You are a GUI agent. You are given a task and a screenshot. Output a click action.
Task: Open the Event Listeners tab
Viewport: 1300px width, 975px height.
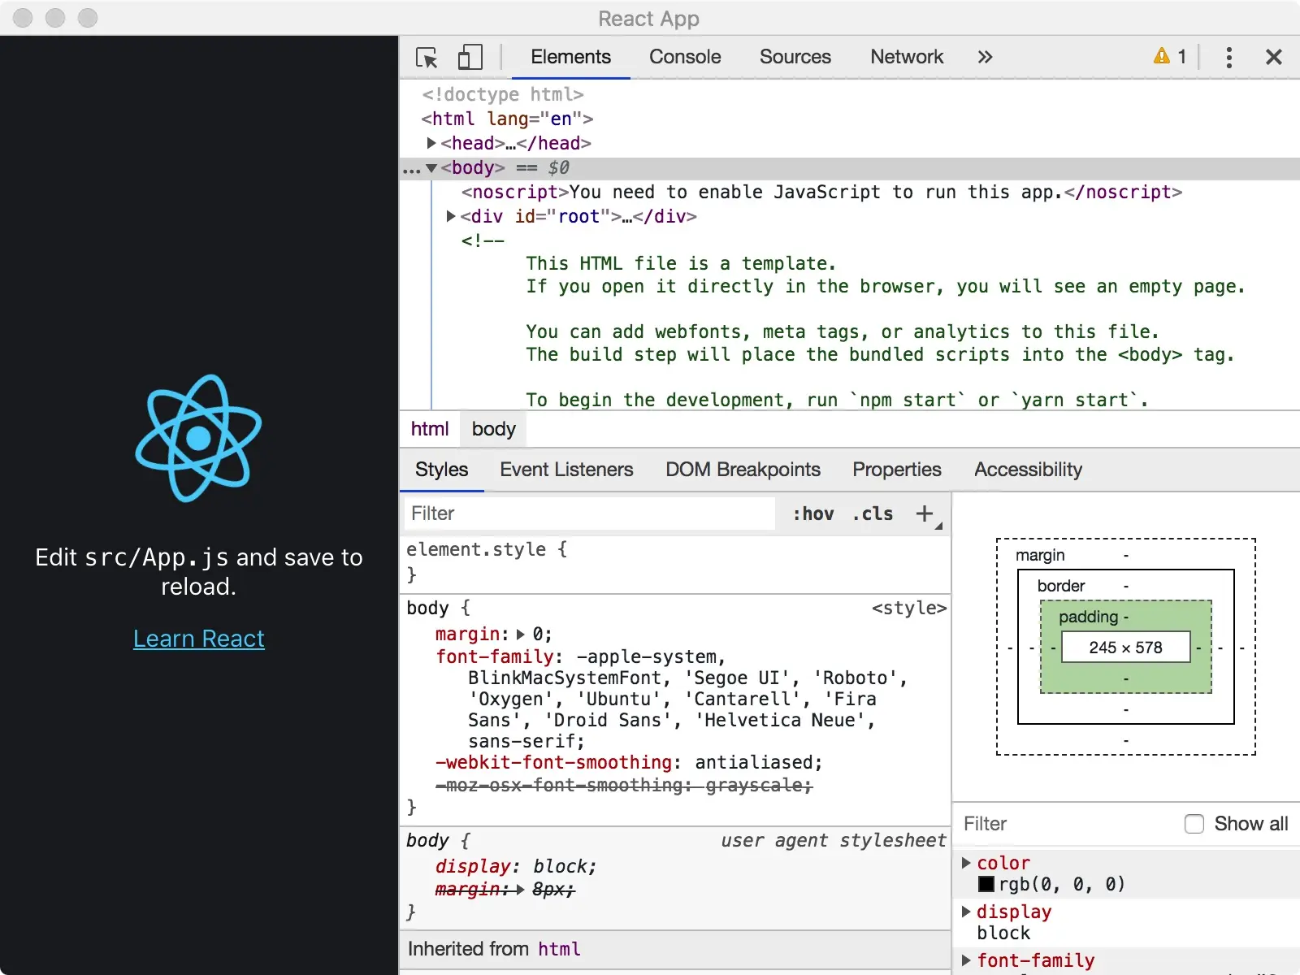point(566,470)
